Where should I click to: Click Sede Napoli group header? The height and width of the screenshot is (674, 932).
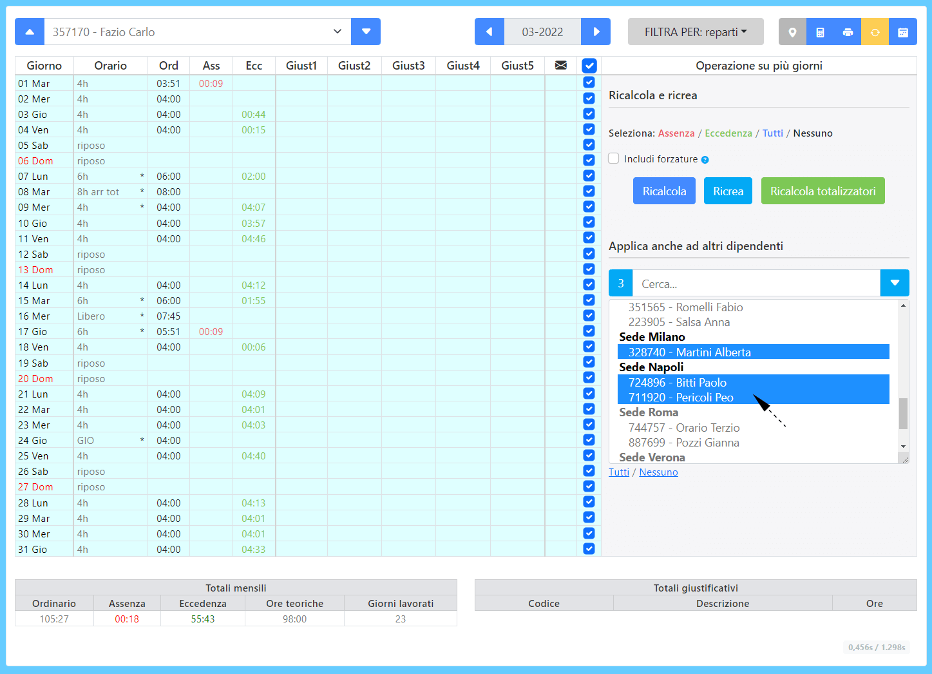[651, 367]
